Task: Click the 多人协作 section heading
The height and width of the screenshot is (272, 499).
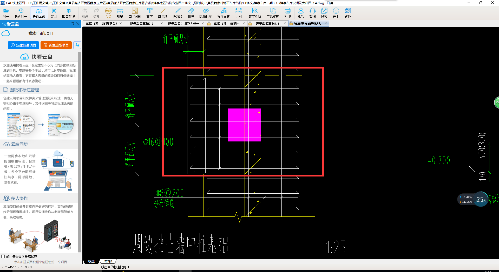Action: click(19, 198)
